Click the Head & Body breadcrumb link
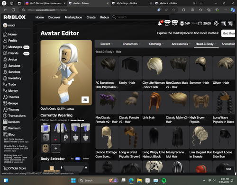Viewport: 237px width, 185px height. click(103, 52)
